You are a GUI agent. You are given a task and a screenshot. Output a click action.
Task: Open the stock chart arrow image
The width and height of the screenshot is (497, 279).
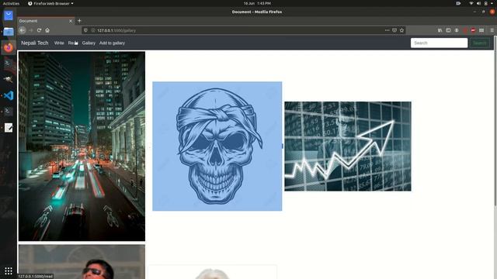tap(348, 146)
